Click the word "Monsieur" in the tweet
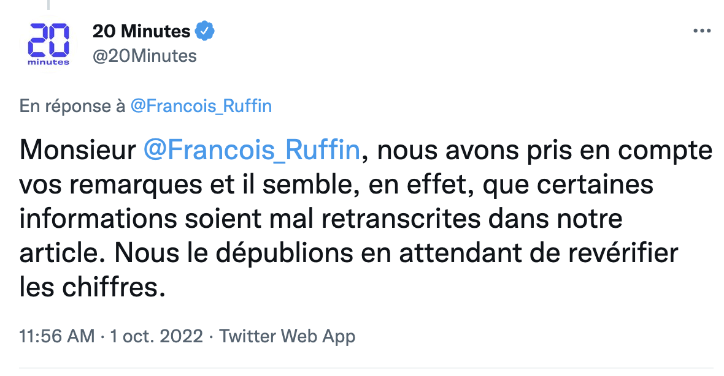Viewport: 724px width, 376px height. click(x=77, y=150)
